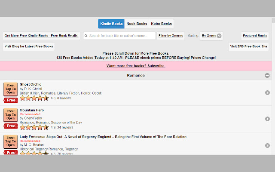The image size is (275, 172).
Task: Tap the Free cover thumbnail for Lady Fortescue
Action: tap(10, 141)
